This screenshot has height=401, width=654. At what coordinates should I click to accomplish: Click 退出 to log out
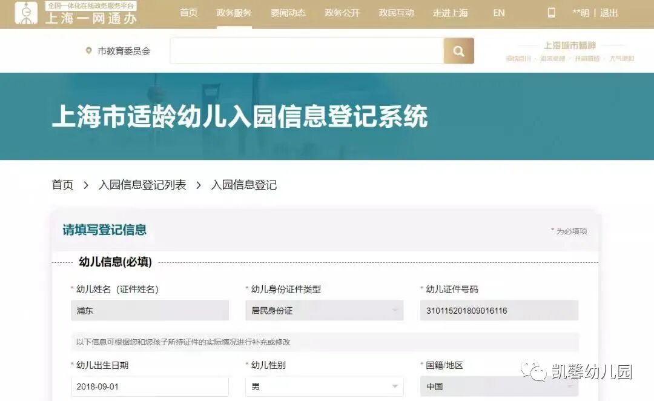tap(608, 12)
